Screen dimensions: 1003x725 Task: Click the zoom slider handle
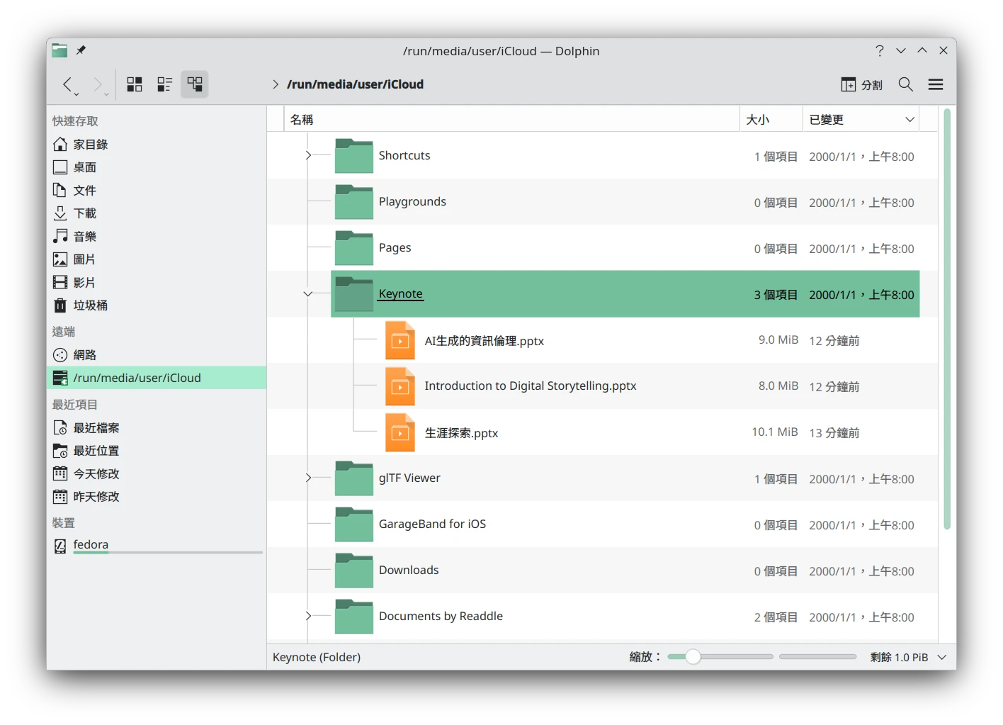693,657
